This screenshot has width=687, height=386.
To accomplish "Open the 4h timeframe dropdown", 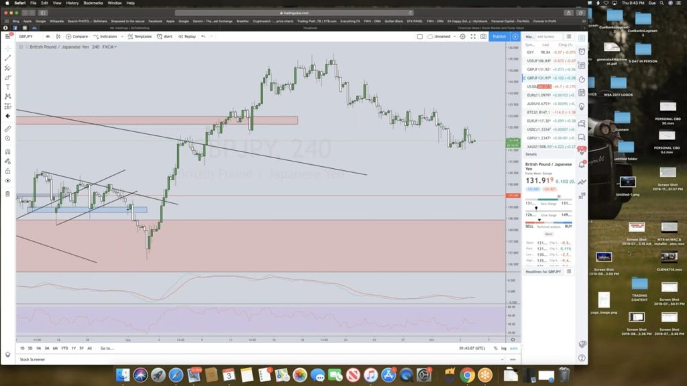I will coord(48,36).
